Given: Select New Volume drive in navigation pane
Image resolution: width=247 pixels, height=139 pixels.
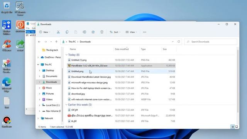Looking at the screenshot, I should pyautogui.click(x=51, y=111).
